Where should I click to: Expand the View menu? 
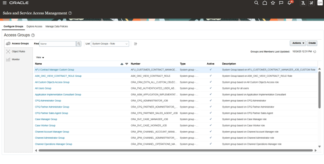click(40, 57)
